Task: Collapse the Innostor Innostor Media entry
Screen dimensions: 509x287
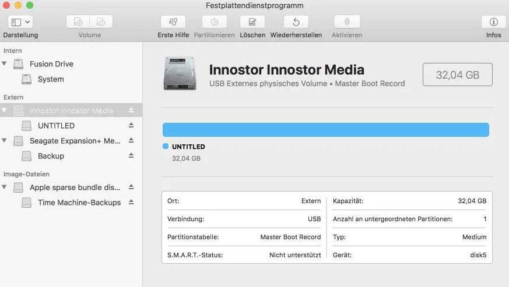Action: (x=4, y=110)
